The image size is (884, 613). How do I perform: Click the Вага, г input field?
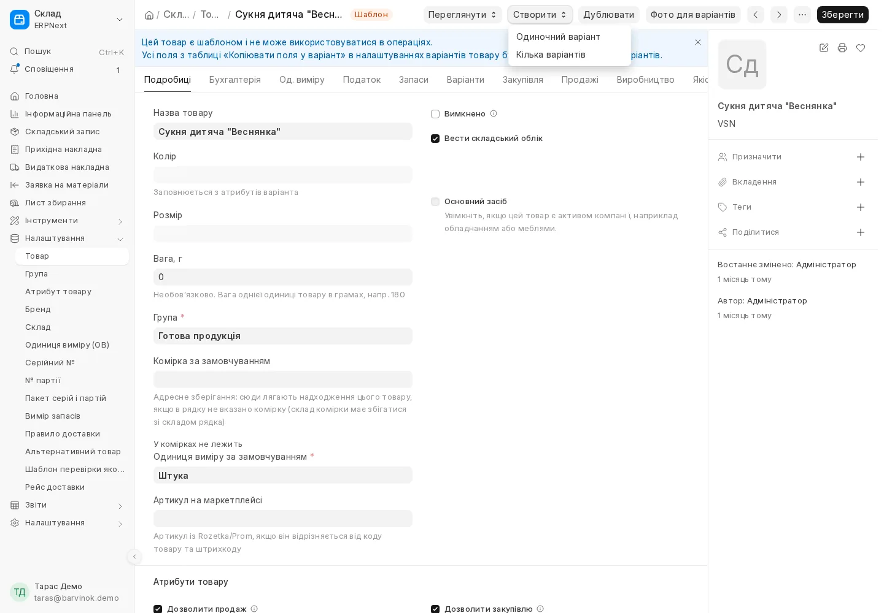click(283, 277)
